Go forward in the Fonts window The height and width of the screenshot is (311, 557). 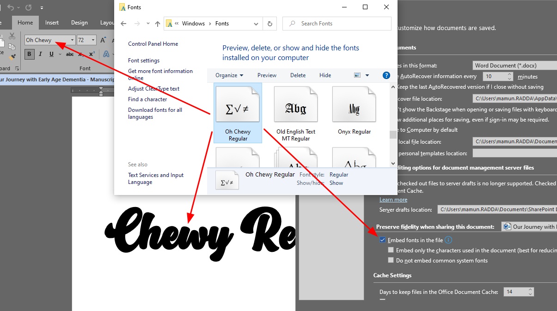tap(137, 24)
